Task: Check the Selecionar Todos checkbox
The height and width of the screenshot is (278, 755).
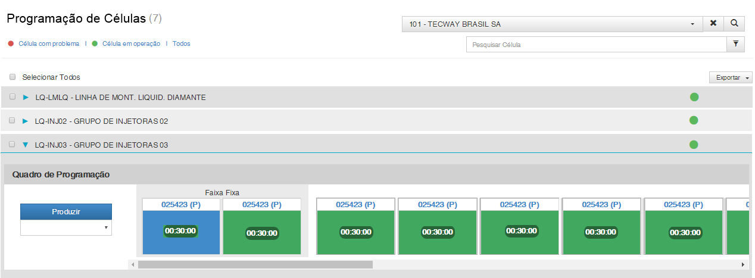Action: point(13,77)
